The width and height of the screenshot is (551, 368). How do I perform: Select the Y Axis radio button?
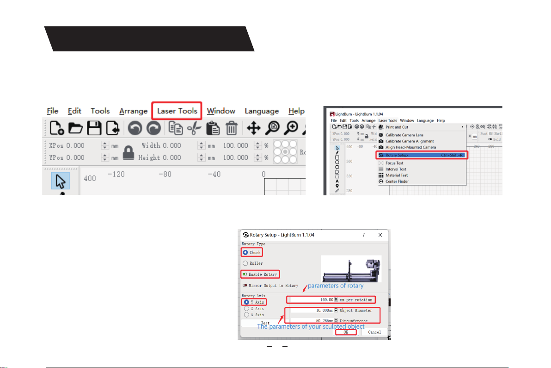tap(246, 302)
